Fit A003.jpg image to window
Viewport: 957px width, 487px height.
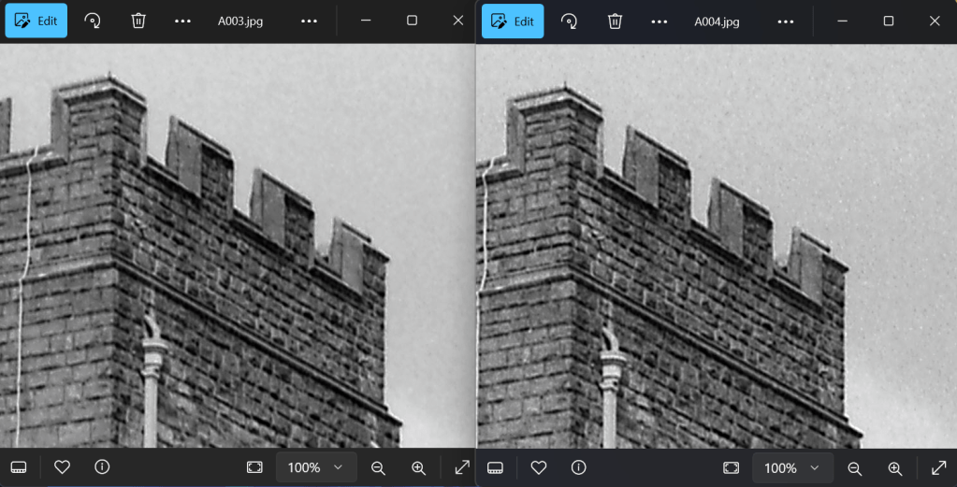pos(254,467)
